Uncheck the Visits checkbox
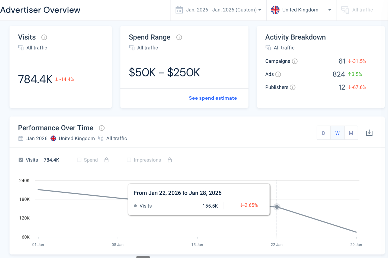Viewport: 388px width, 258px height. [21, 160]
